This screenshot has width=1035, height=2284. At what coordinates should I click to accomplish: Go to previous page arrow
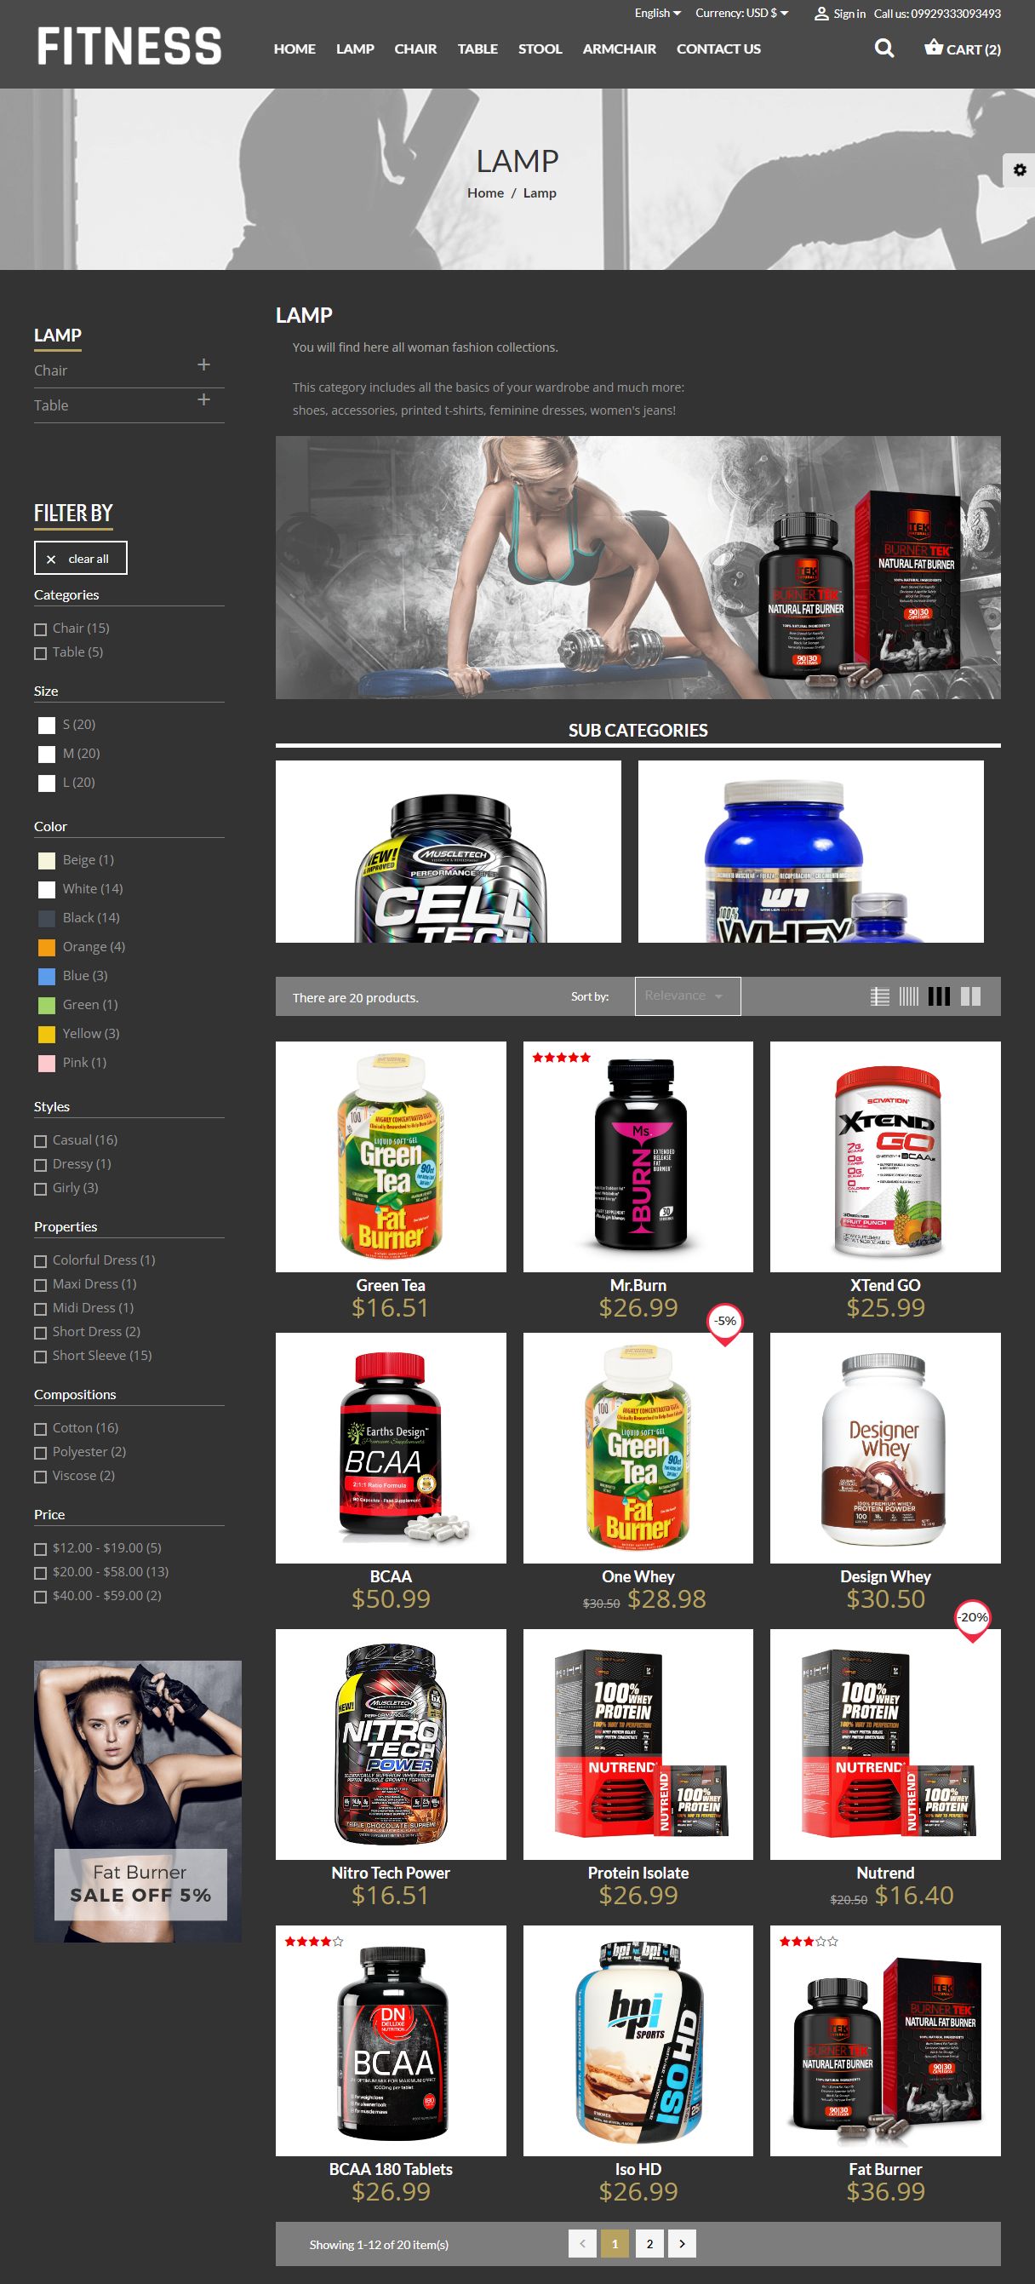[x=582, y=2243]
